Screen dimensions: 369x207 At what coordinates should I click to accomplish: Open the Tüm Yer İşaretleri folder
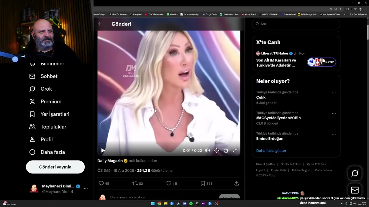coord(358,14)
